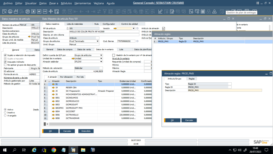The height and width of the screenshot is (154, 273).
Task: Export to Microsoft Word icon
Action: pos(39,11)
